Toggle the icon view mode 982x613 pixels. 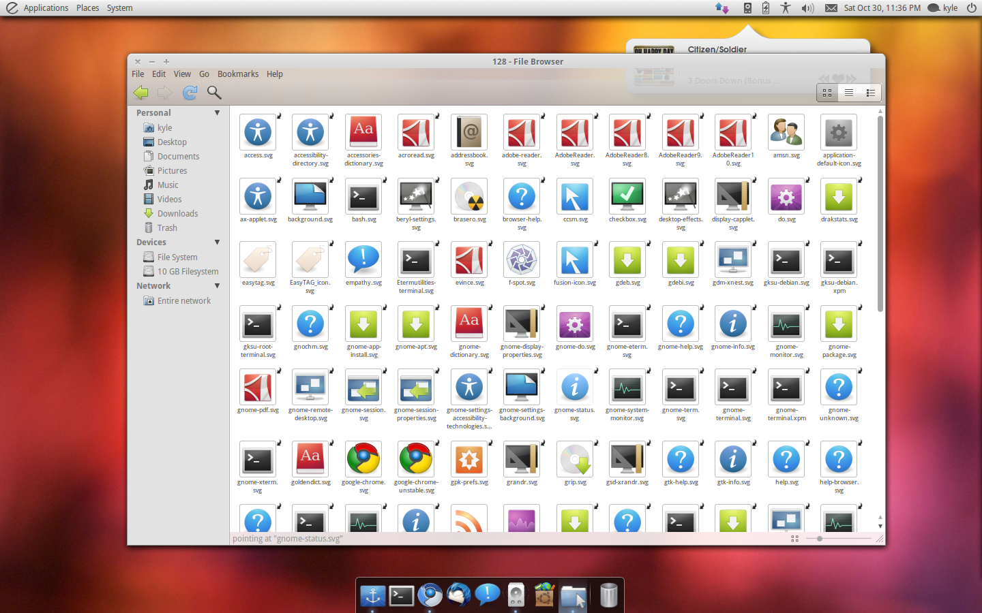coord(827,93)
